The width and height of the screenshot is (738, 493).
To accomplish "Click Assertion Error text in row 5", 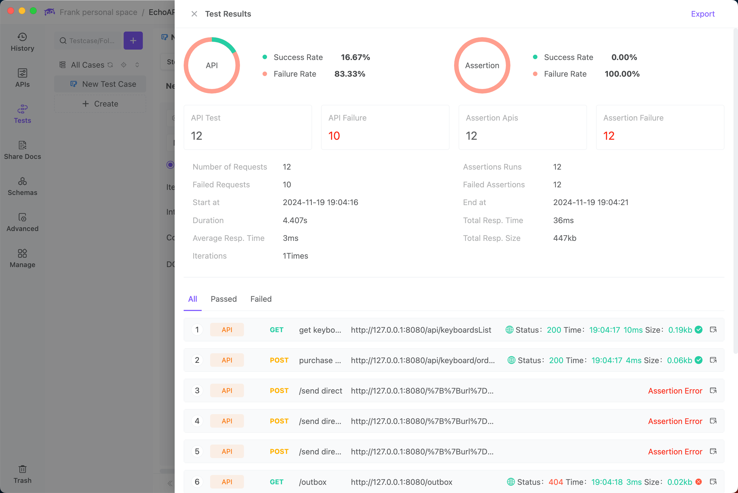I will pyautogui.click(x=675, y=452).
